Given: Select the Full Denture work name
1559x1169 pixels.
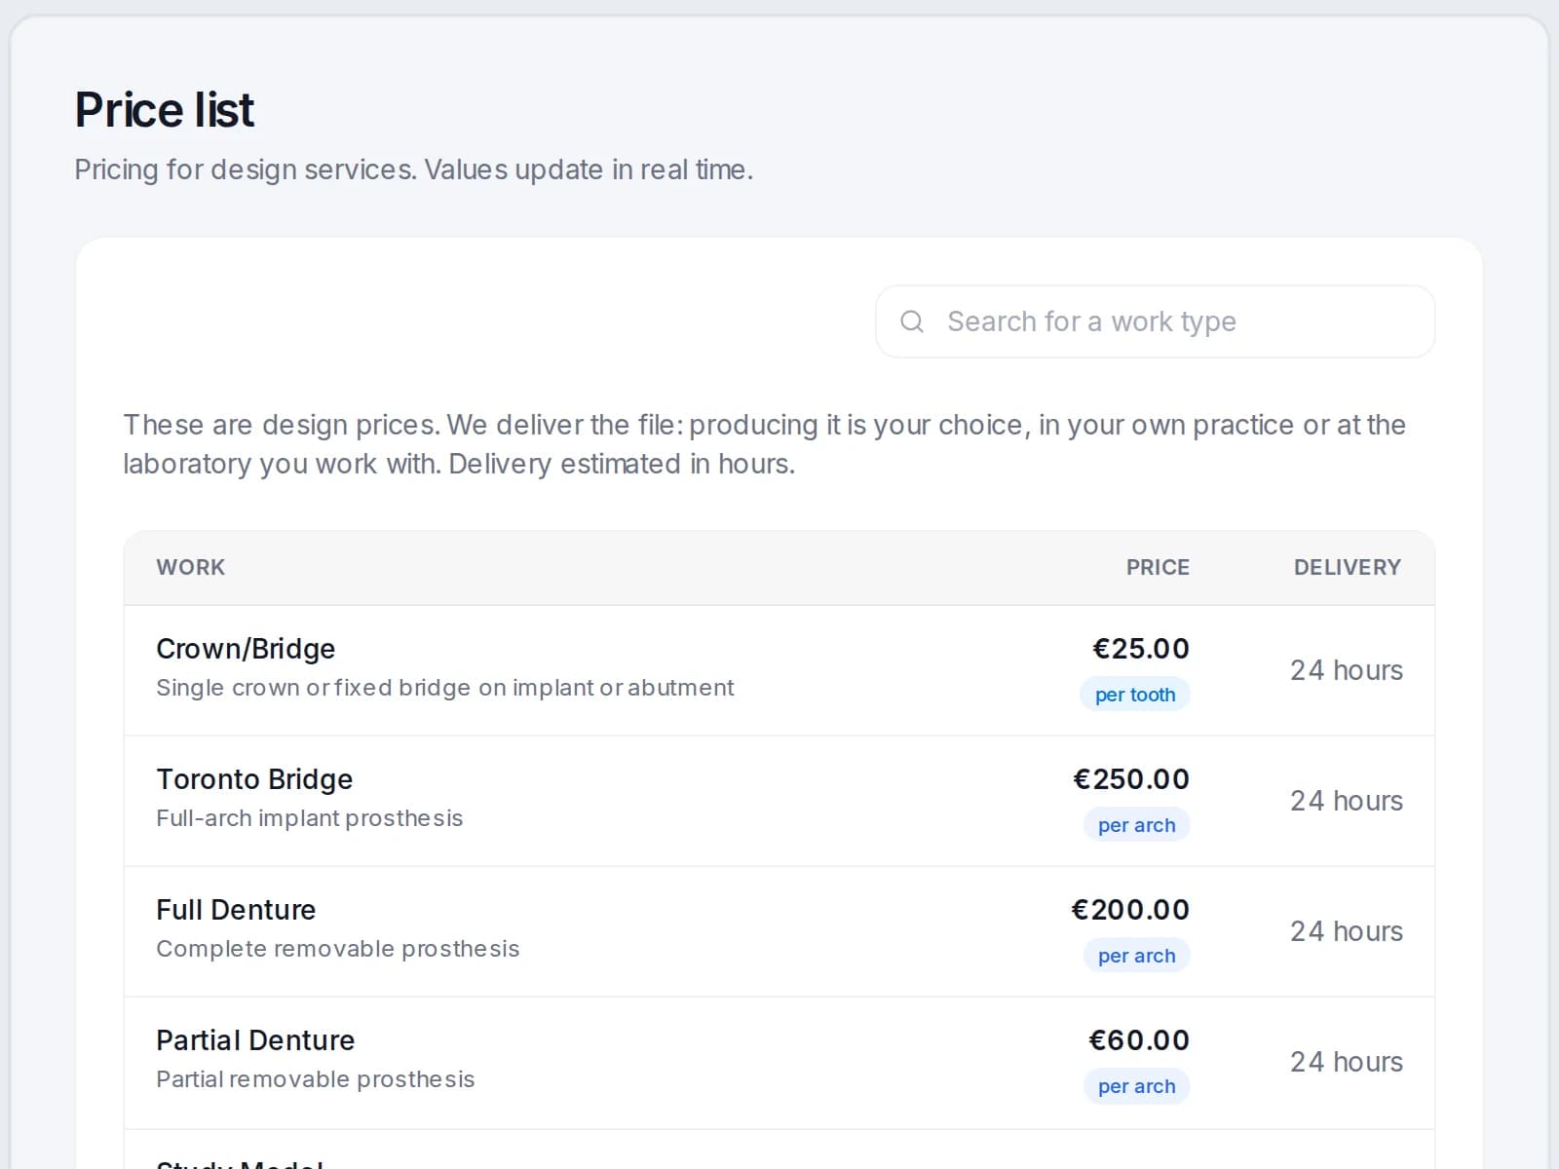Looking at the screenshot, I should pyautogui.click(x=236, y=910).
